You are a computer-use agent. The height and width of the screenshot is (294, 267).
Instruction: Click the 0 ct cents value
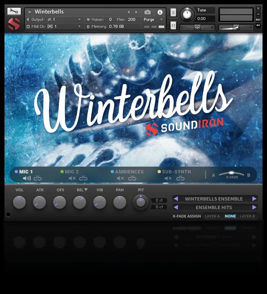(x=159, y=207)
